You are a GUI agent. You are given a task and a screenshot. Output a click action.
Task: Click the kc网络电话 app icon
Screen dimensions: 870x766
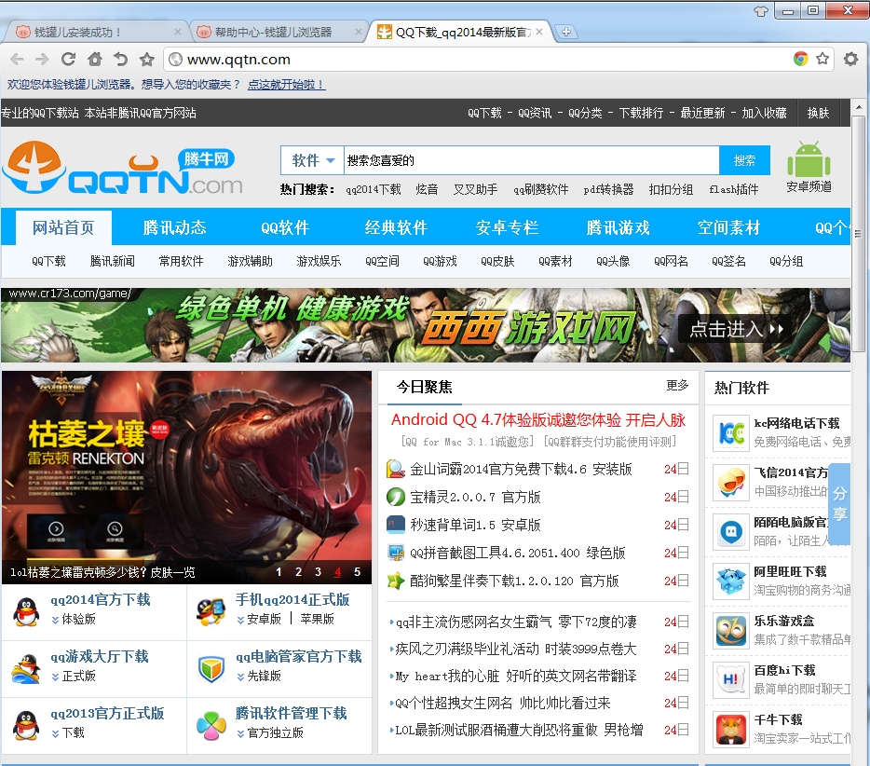(x=730, y=433)
